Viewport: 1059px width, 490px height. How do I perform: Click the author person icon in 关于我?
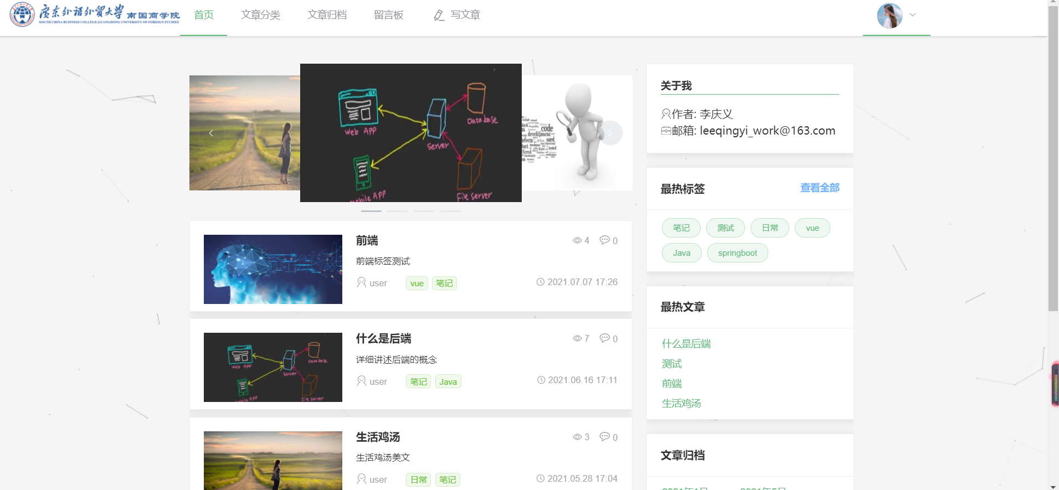point(666,114)
